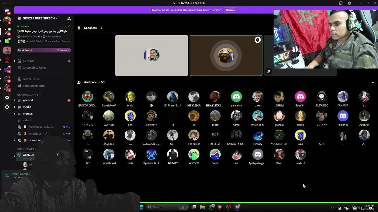Collapse the VOICE CHATS category

coord(27,149)
